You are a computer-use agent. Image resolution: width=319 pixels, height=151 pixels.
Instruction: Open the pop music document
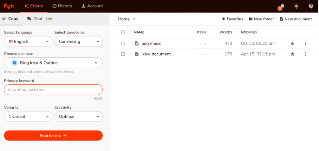(151, 43)
